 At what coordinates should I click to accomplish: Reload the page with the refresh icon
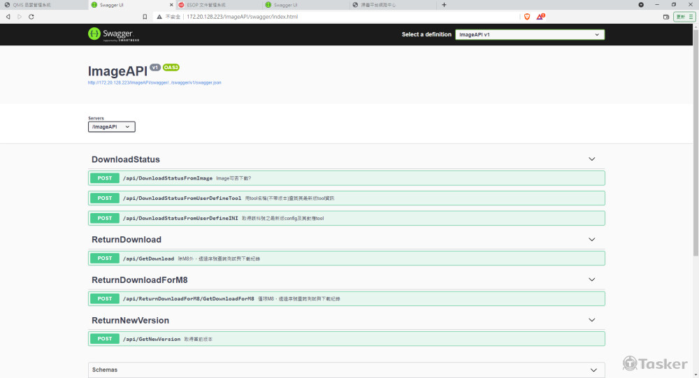pyautogui.click(x=31, y=16)
